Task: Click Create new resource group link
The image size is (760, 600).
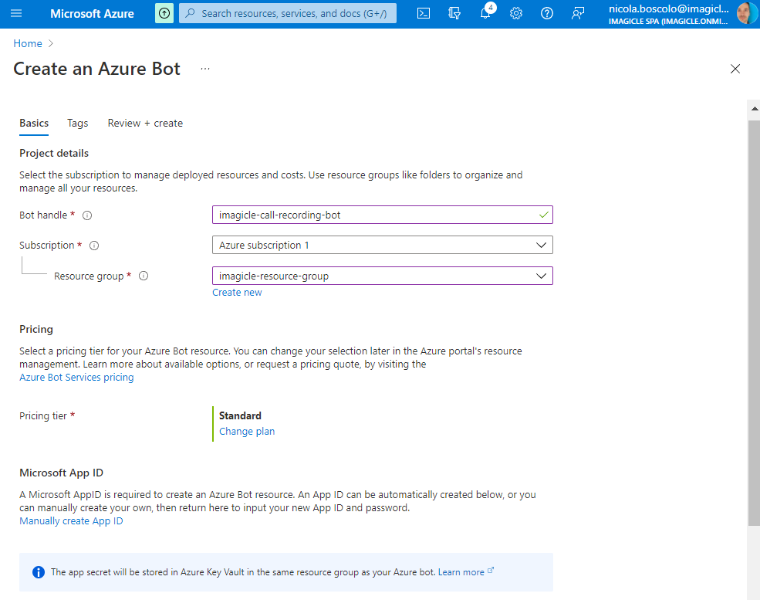Action: click(237, 293)
